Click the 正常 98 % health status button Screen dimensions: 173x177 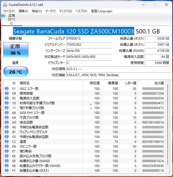(16, 50)
